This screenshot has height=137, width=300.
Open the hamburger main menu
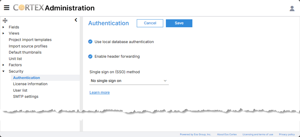pyautogui.click(x=6, y=8)
